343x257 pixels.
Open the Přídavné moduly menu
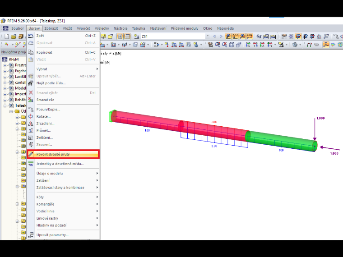[x=185, y=28]
